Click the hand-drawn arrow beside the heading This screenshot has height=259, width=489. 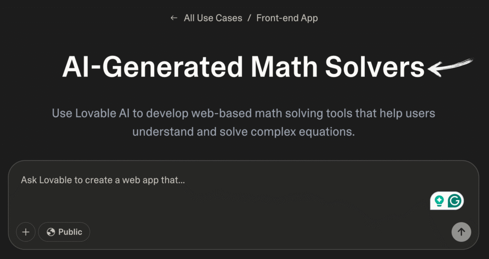tap(450, 67)
